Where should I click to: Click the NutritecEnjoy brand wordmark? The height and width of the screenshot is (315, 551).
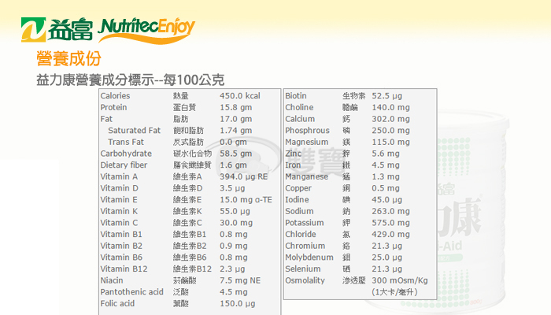(146, 30)
